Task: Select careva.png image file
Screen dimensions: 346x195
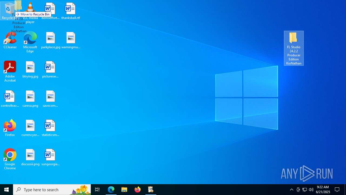Action: [30, 99]
